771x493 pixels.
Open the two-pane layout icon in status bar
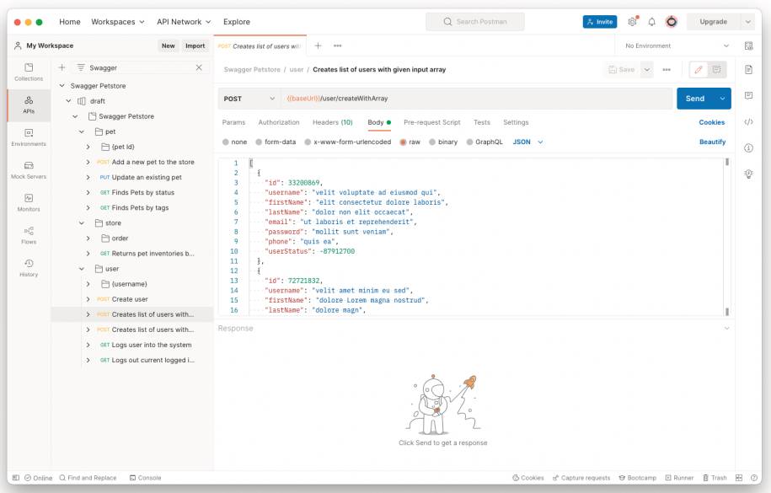coord(738,478)
